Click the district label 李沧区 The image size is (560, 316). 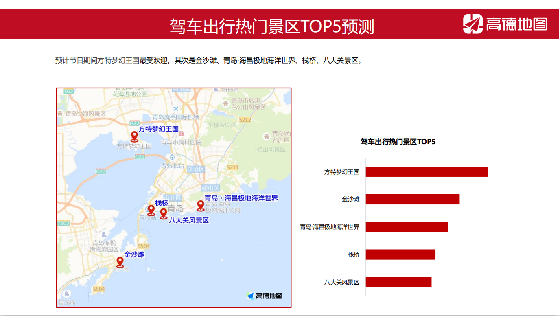(196, 169)
